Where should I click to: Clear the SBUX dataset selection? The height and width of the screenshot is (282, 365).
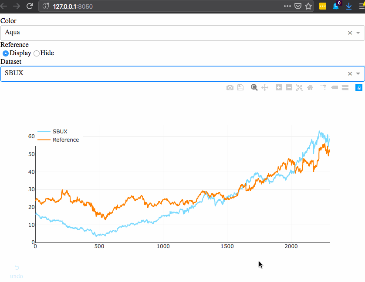(350, 73)
